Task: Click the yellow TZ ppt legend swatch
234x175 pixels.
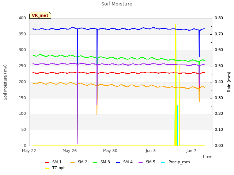Action: pos(47,168)
